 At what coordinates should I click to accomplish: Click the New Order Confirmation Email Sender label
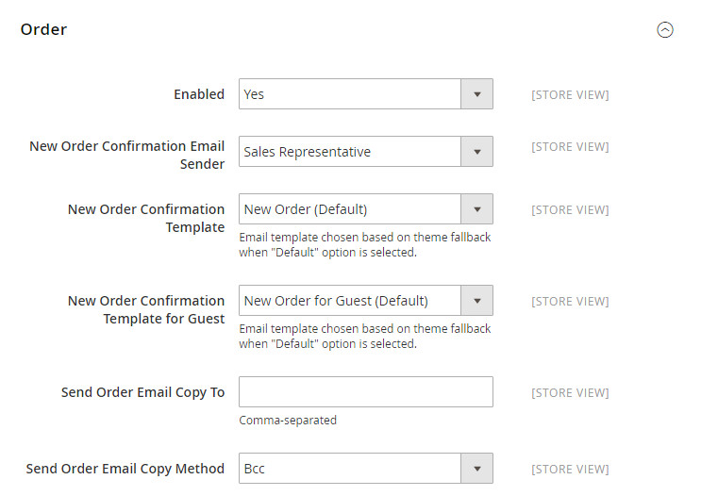(x=127, y=155)
